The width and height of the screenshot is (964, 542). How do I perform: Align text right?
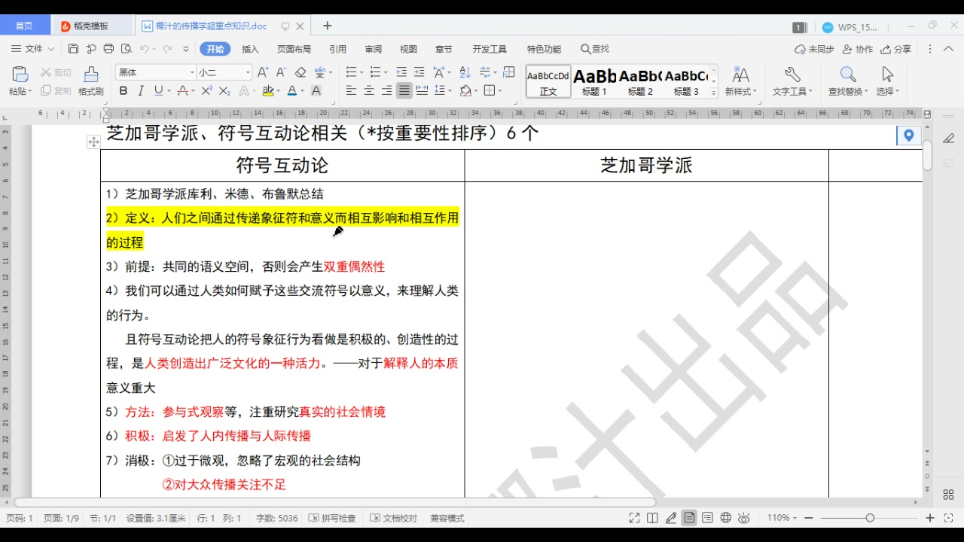[x=387, y=91]
